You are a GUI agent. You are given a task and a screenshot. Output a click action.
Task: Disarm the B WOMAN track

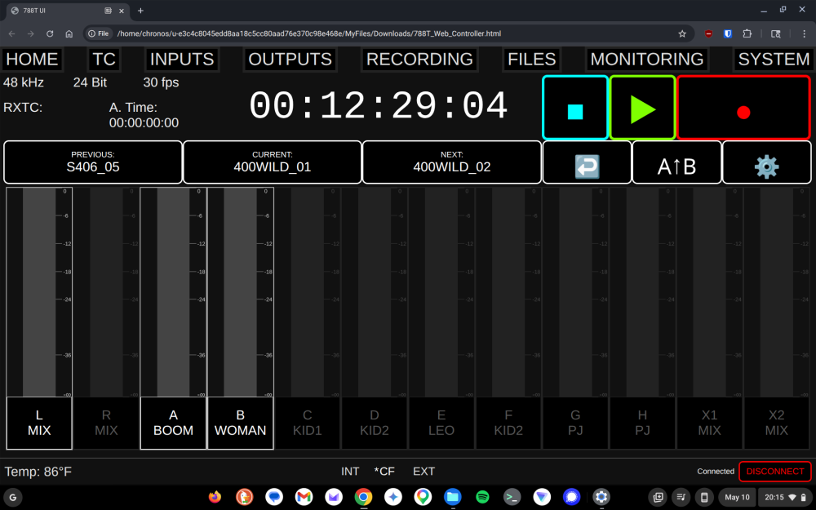241,423
